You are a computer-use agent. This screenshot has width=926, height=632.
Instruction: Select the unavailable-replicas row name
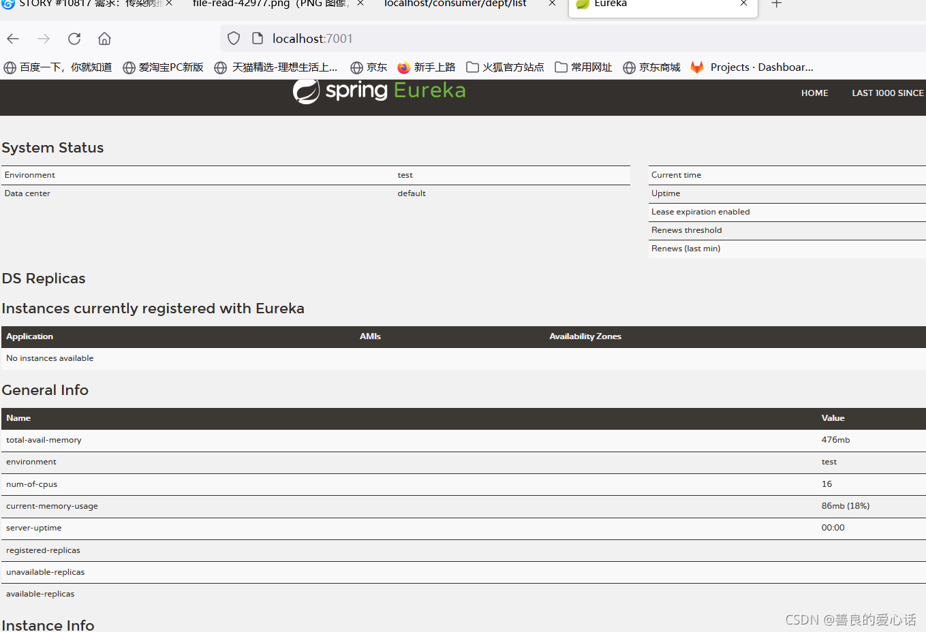click(45, 572)
